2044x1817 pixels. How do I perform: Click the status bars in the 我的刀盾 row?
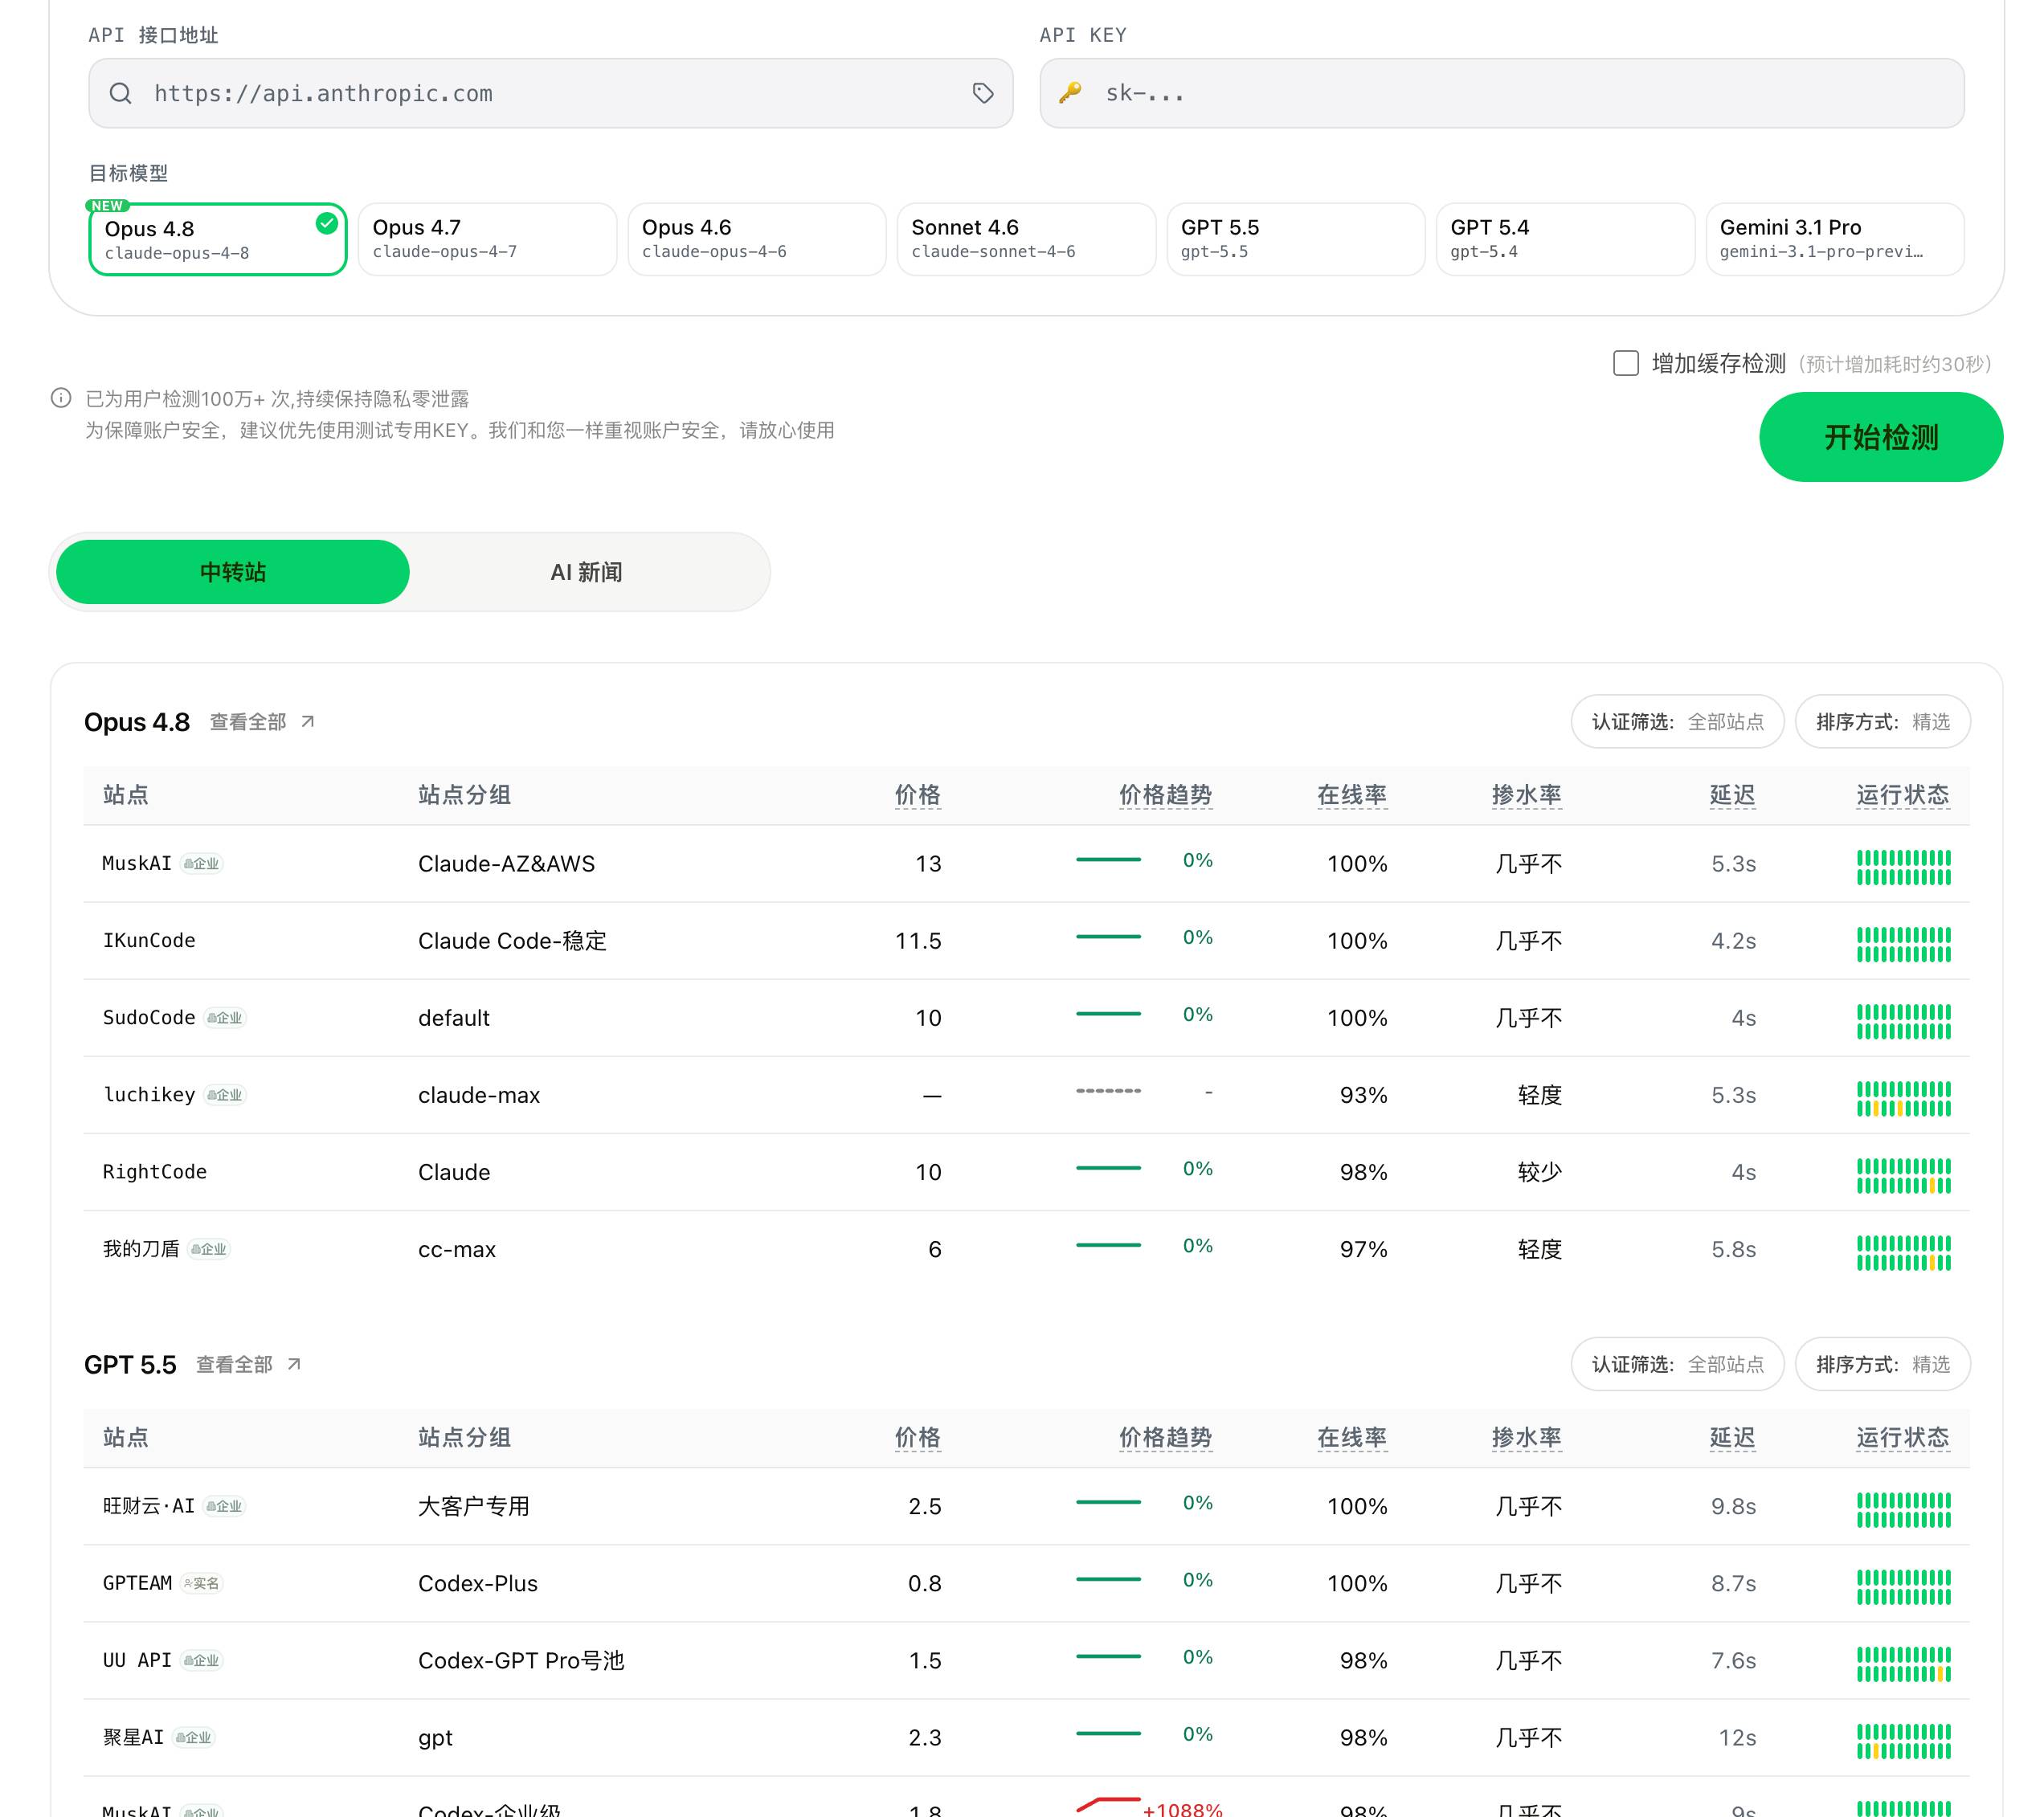[x=1904, y=1253]
